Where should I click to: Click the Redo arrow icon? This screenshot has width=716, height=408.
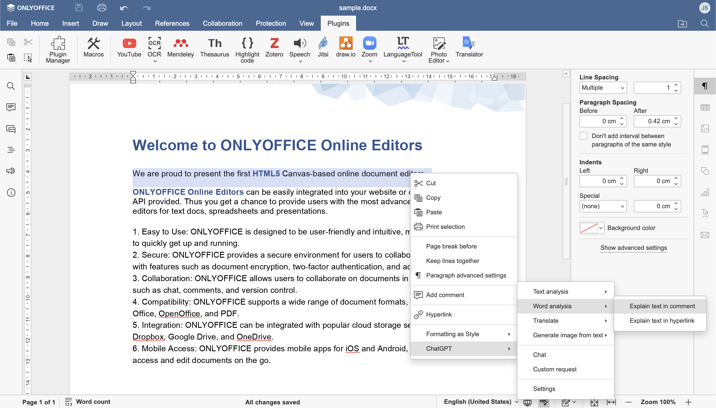[x=146, y=8]
